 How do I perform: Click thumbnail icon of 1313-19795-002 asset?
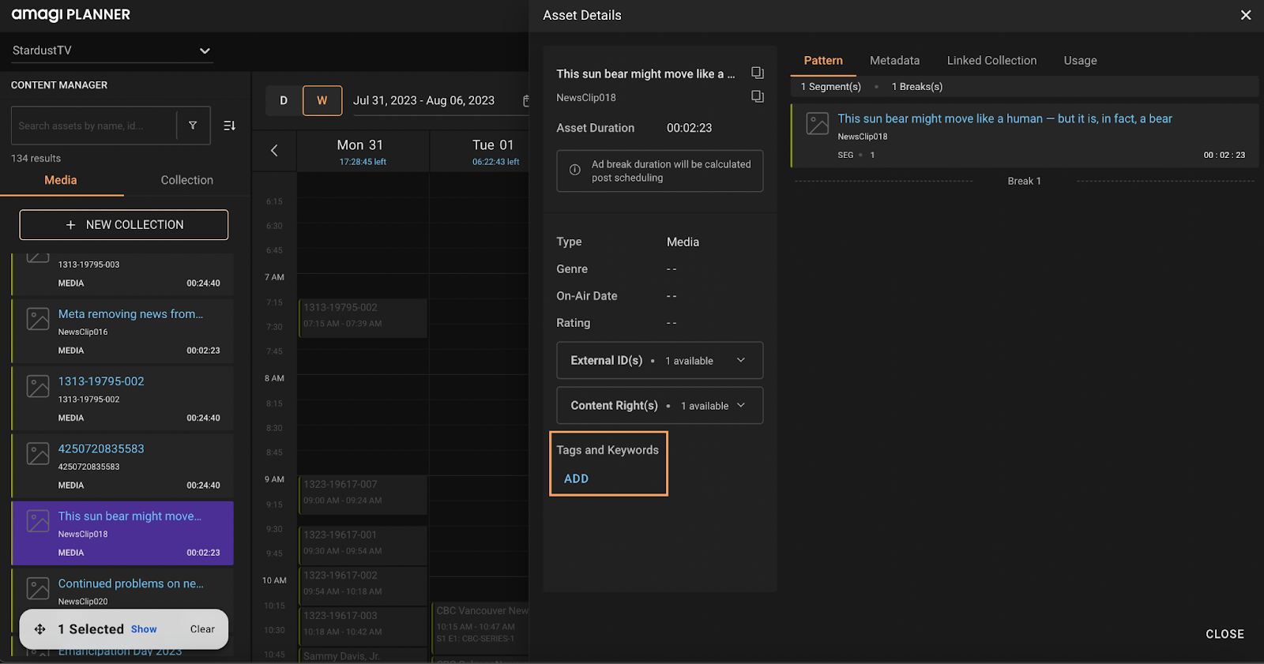[x=38, y=386]
